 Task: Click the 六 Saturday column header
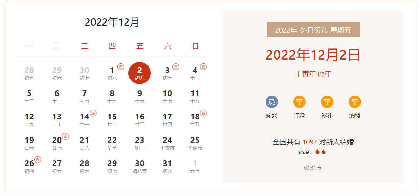168,46
